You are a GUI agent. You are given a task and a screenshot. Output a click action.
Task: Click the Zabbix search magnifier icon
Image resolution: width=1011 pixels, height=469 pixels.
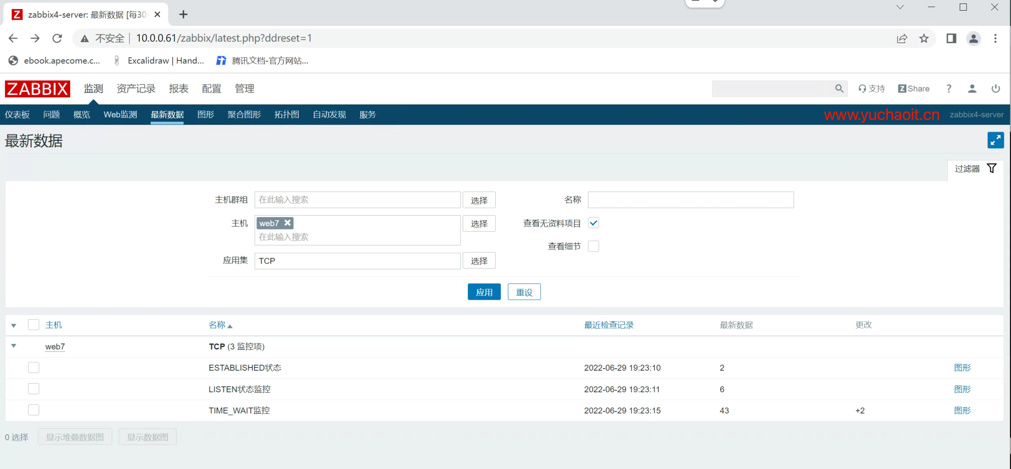839,89
